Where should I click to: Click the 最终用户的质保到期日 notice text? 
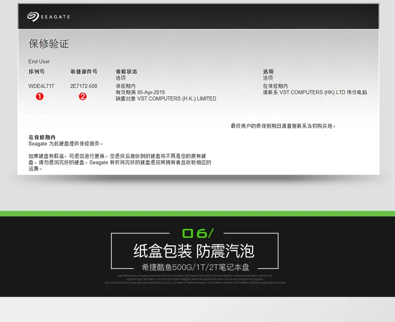click(282, 126)
